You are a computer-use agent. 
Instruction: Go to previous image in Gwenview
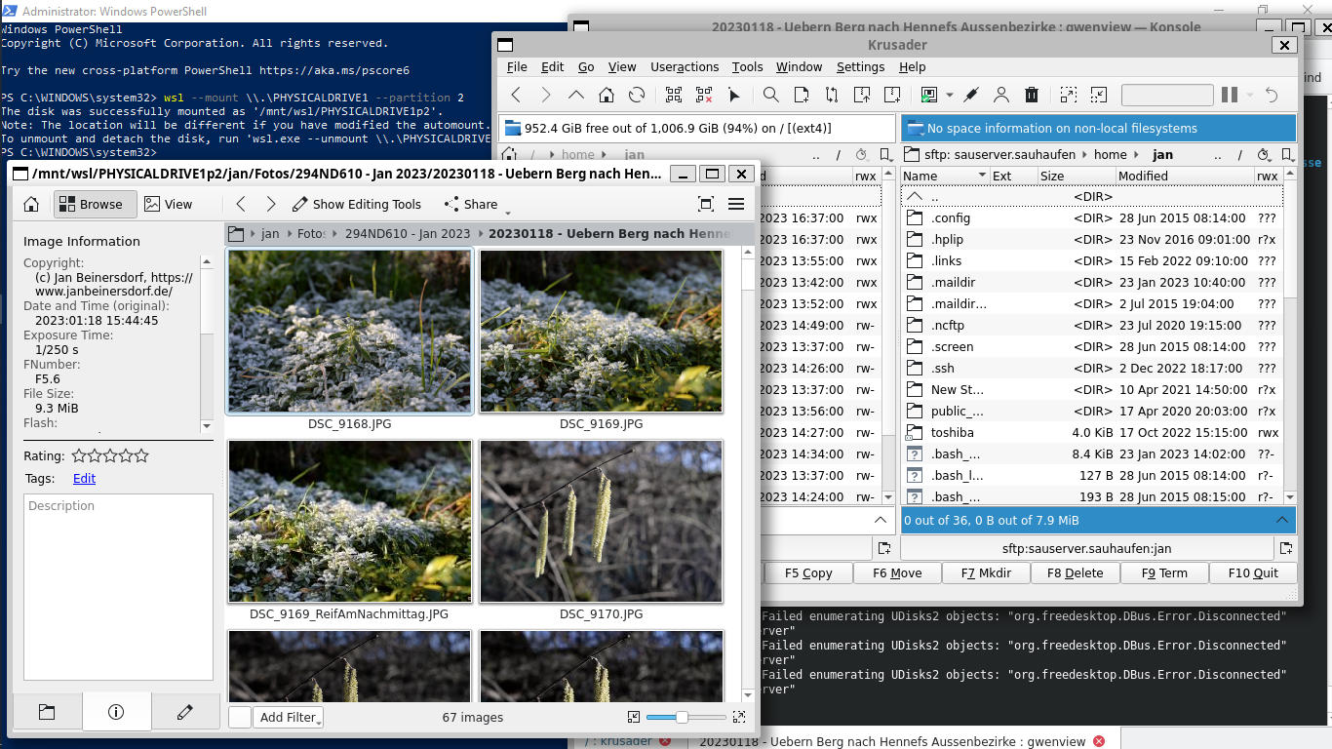tap(241, 204)
